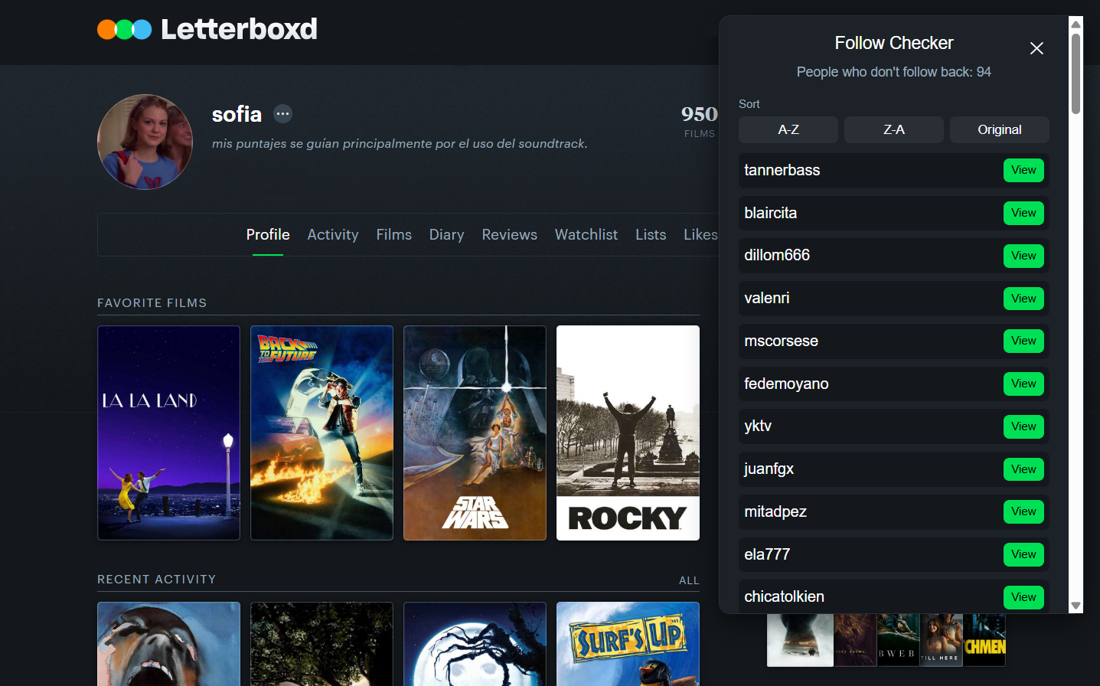
Task: Open the dark trees recent activity poster
Action: pos(322,644)
